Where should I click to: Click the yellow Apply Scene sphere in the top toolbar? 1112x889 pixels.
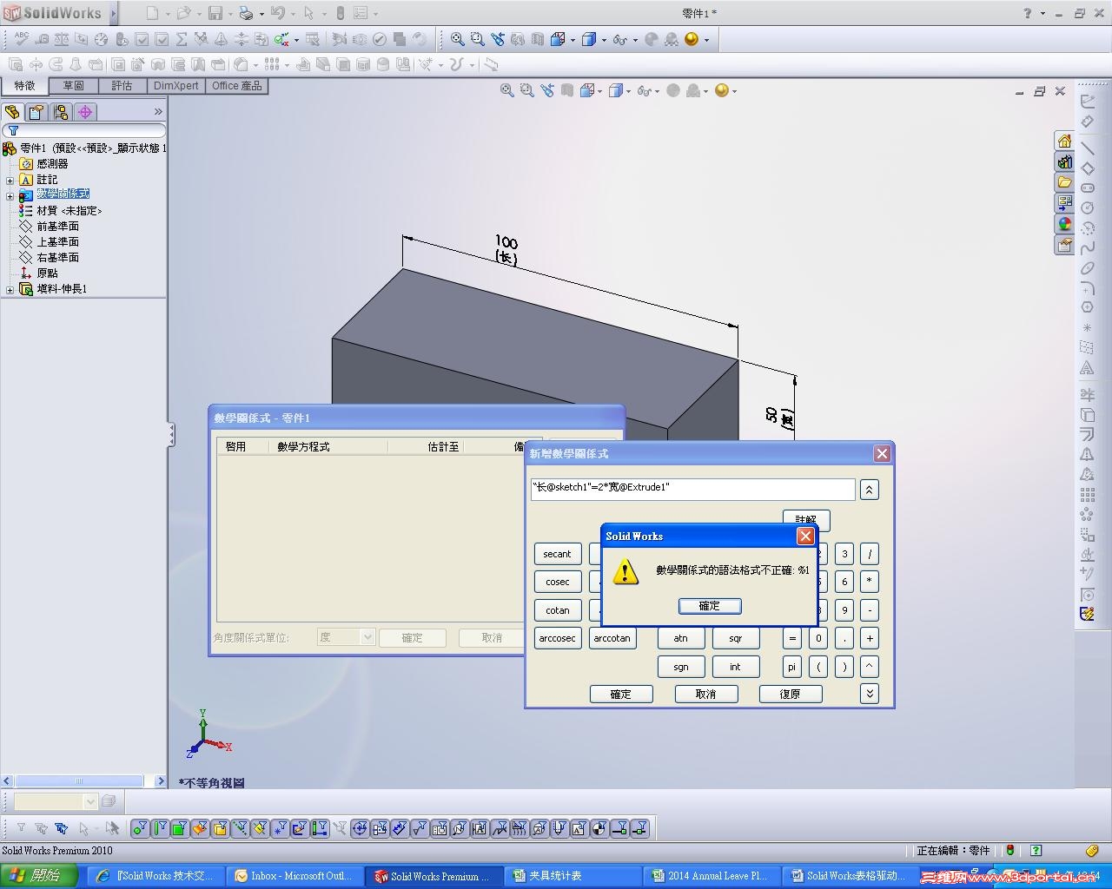[692, 39]
